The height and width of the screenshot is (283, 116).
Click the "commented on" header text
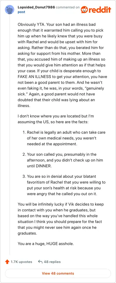click(68, 8)
